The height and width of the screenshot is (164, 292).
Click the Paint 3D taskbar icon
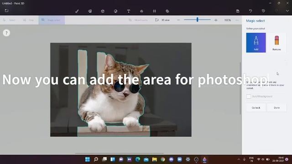click(x=205, y=159)
